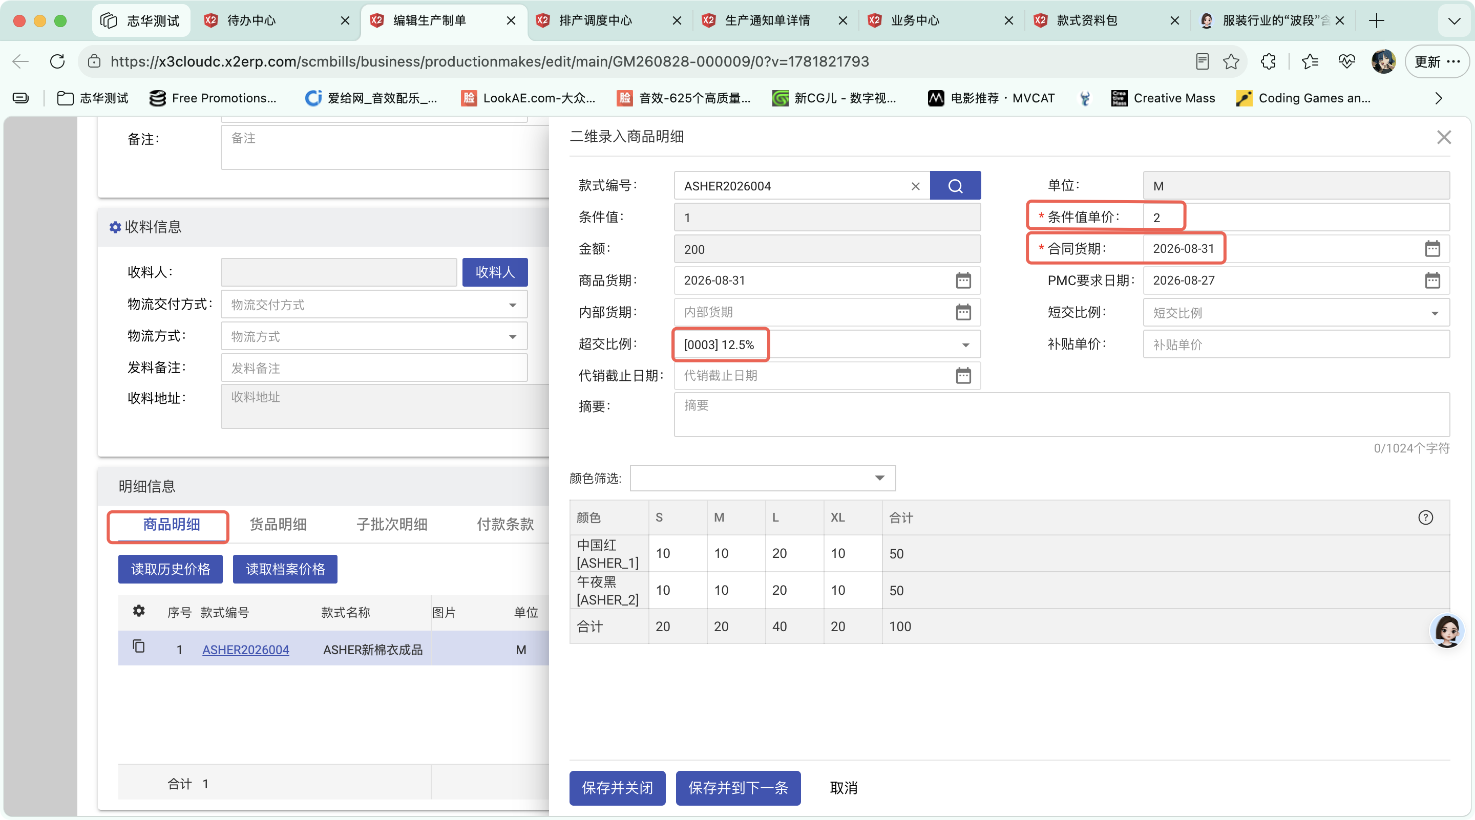This screenshot has height=820, width=1475.
Task: Click 取消 to cancel the dialog
Action: pos(844,788)
